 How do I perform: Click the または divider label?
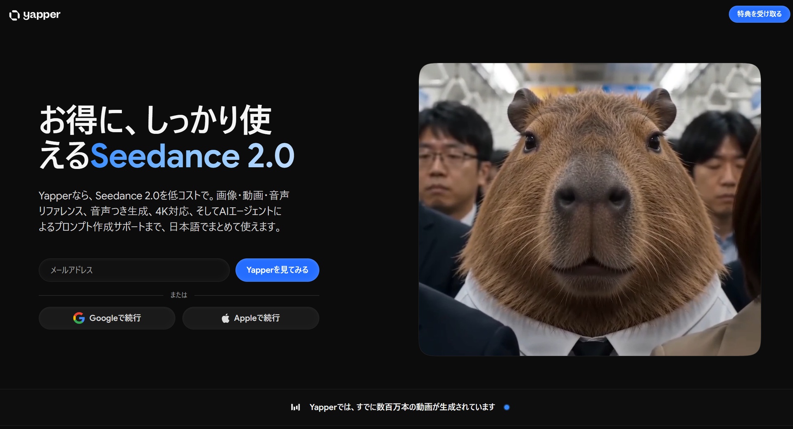click(179, 295)
